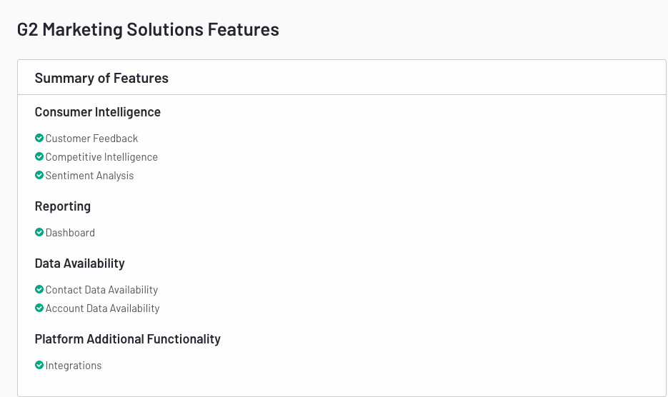Click the Contact Data Availability label

tap(102, 290)
